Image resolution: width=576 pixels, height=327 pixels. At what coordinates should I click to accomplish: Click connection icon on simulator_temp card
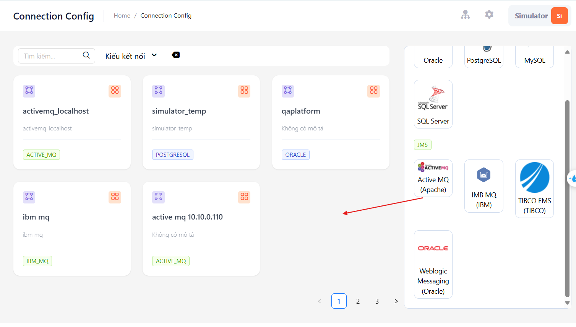[x=158, y=91]
